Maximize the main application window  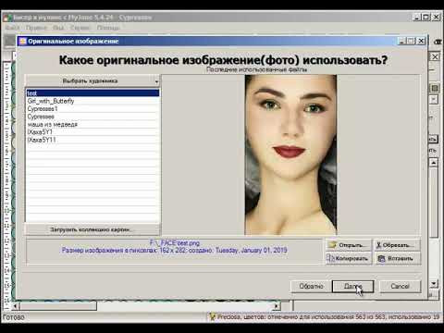coord(426,18)
